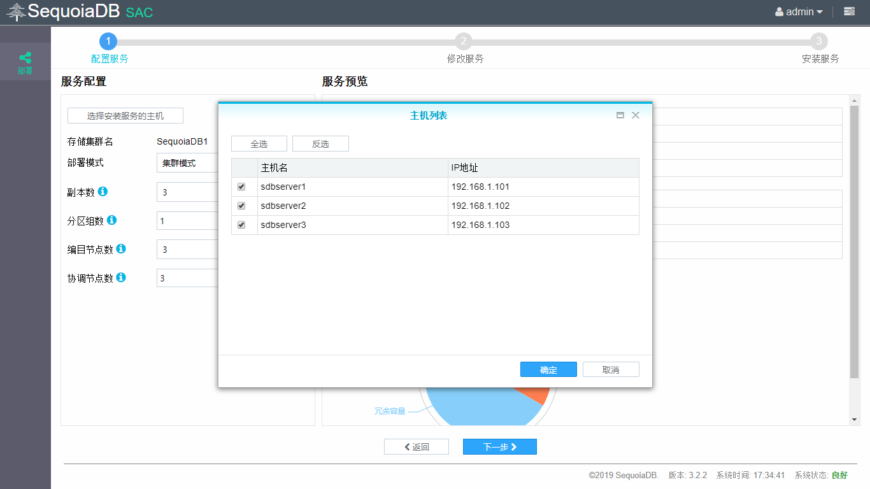This screenshot has height=489, width=870.
Task: Go to step 2 修改服务
Action: [x=464, y=41]
